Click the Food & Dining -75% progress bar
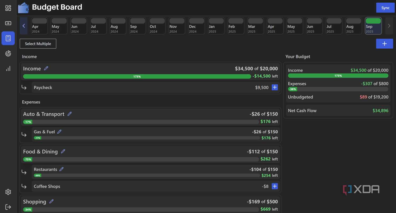 point(141,159)
